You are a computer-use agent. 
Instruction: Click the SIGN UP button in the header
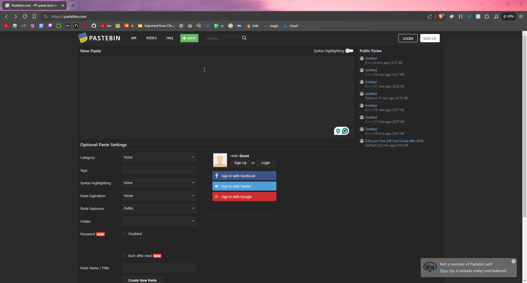point(430,38)
